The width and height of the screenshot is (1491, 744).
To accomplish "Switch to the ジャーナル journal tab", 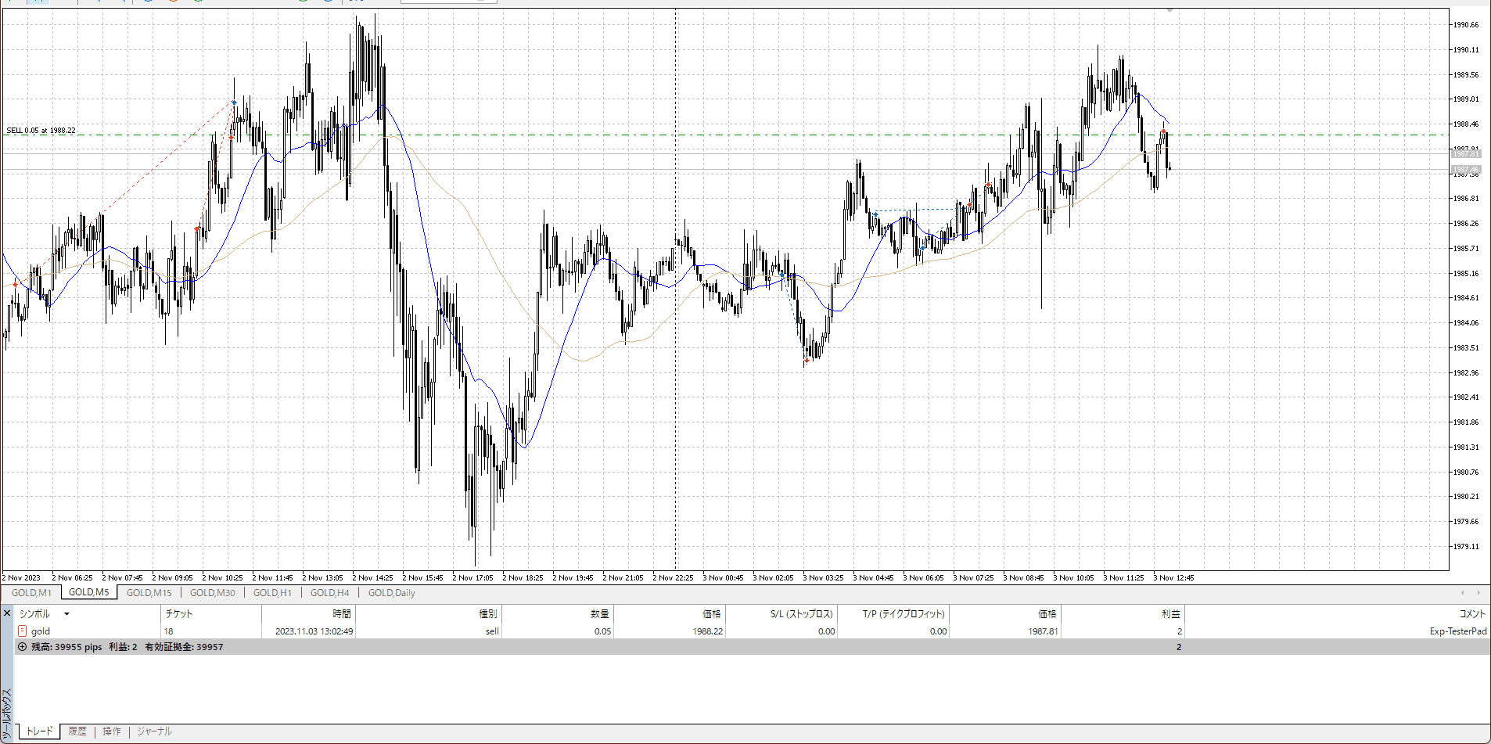I will coord(154,731).
